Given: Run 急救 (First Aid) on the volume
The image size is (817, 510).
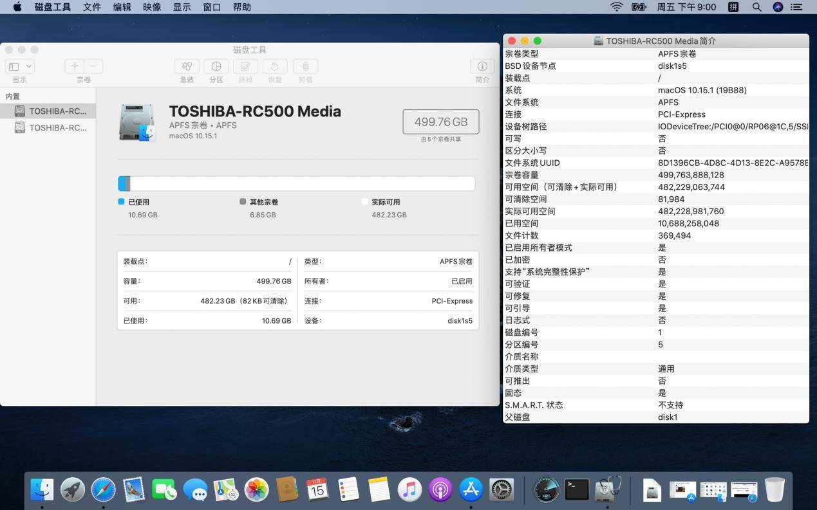Looking at the screenshot, I should [x=187, y=66].
